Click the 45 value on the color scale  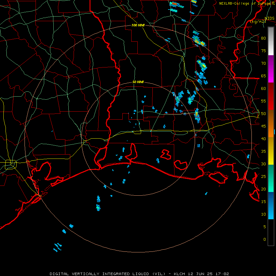tap(263, 126)
